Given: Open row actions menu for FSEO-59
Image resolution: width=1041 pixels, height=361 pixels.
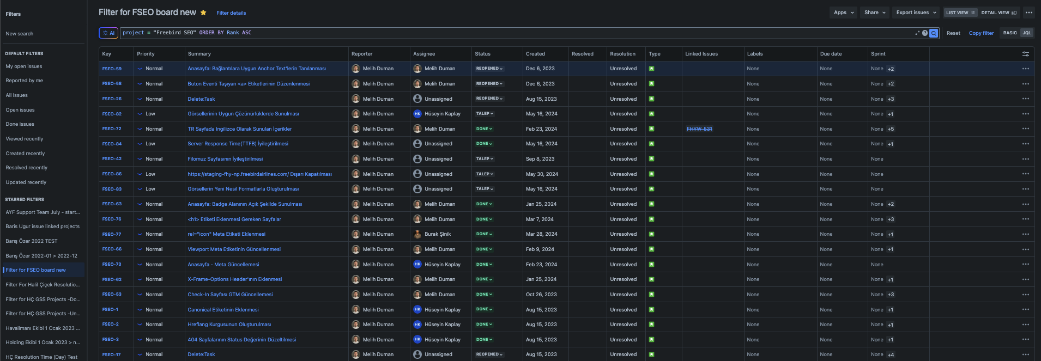Looking at the screenshot, I should tap(1026, 69).
